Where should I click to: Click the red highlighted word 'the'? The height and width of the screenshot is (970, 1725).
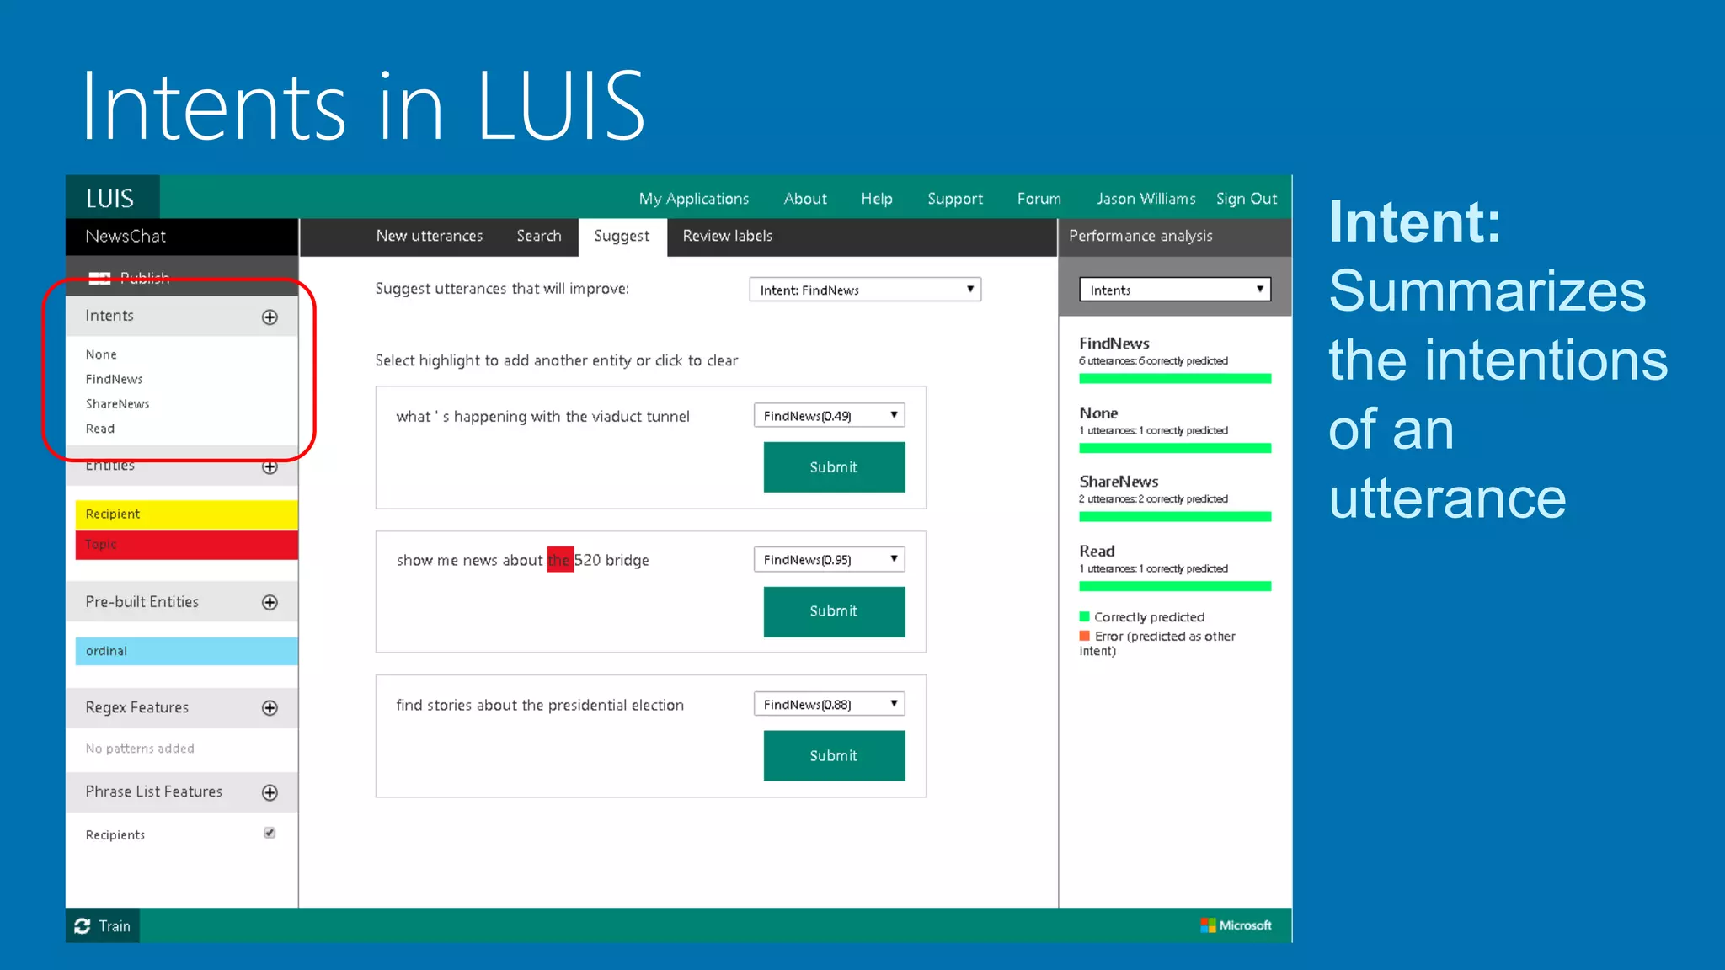click(559, 560)
